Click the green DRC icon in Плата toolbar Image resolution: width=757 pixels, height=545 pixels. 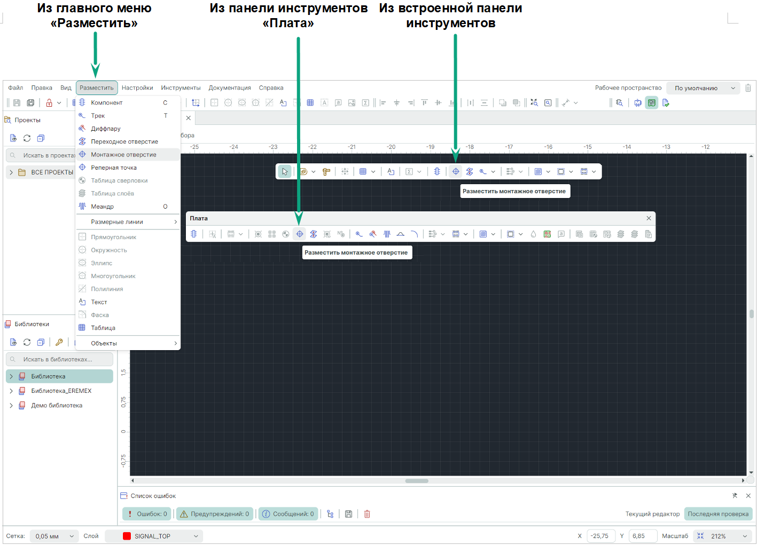pyautogui.click(x=547, y=234)
